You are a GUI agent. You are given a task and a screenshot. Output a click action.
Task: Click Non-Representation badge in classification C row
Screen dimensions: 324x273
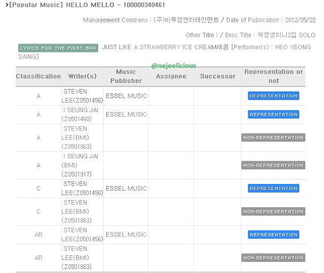[x=273, y=211]
